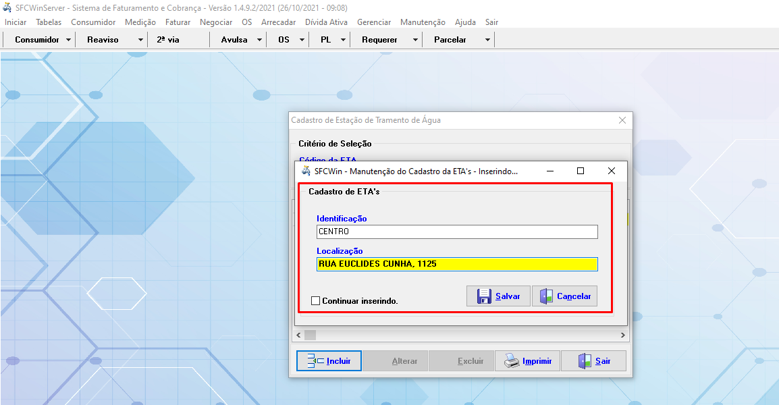This screenshot has width=779, height=405.
Task: Expand the Parcelar dropdown arrow
Action: pos(487,40)
